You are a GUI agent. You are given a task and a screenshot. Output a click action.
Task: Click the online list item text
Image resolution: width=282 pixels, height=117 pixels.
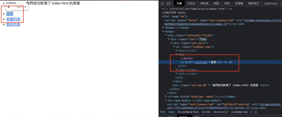(11, 3)
